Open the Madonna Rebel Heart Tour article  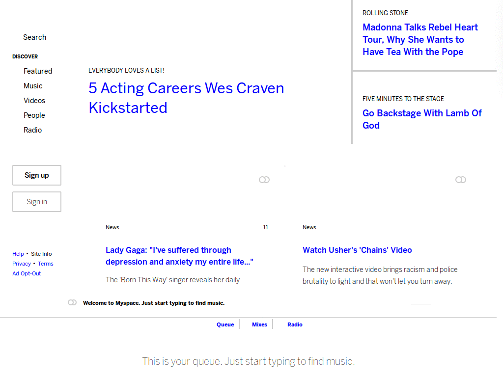[420, 39]
